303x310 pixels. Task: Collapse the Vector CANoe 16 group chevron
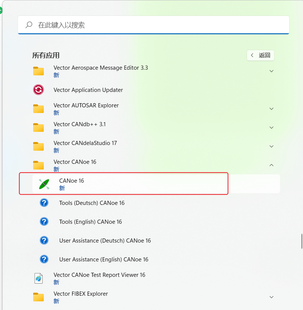tap(272, 165)
